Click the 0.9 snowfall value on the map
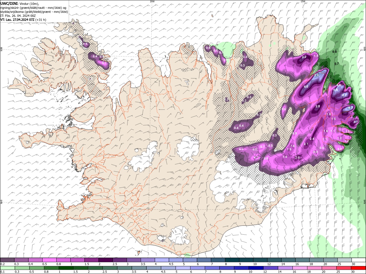This screenshot has width=366, height=274. 295,134
